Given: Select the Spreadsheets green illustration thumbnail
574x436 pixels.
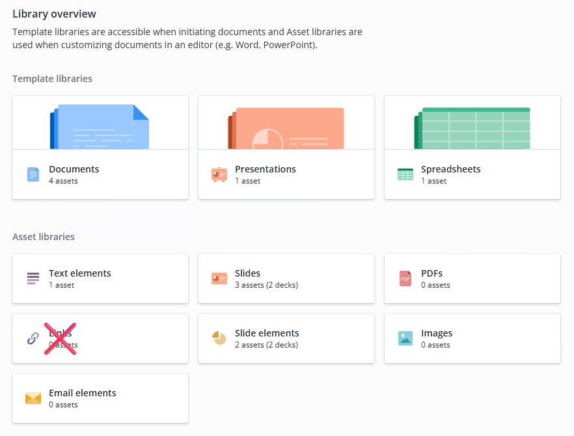Looking at the screenshot, I should click(472, 128).
